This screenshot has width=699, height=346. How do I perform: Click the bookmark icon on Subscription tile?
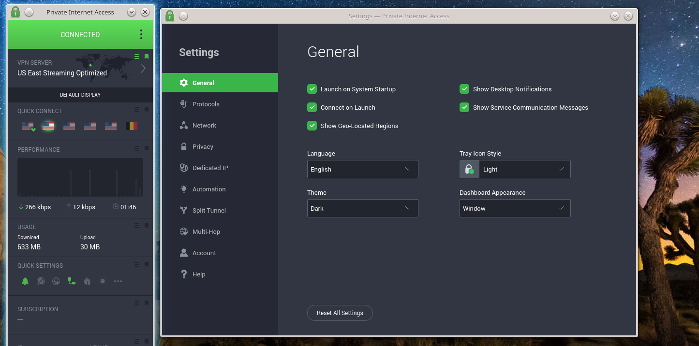tap(147, 303)
